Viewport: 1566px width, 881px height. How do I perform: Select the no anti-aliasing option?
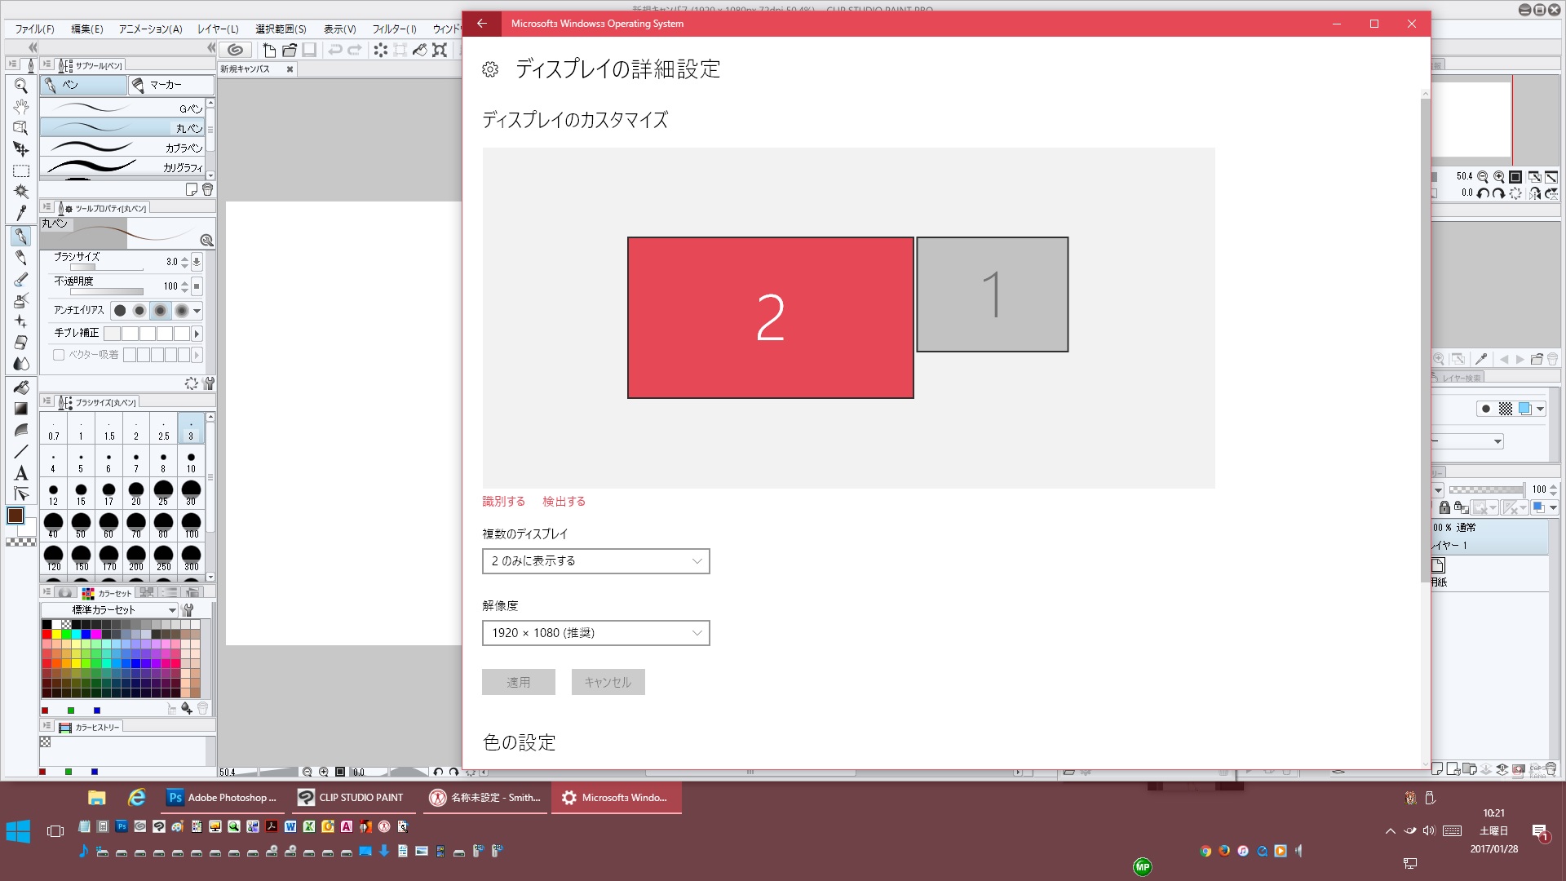(120, 311)
